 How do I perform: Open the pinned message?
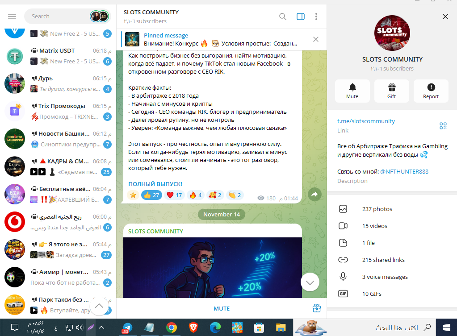[x=216, y=40]
